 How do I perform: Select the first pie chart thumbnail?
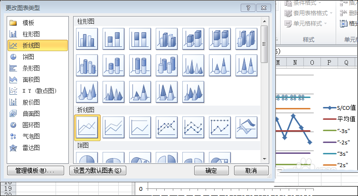point(87,159)
